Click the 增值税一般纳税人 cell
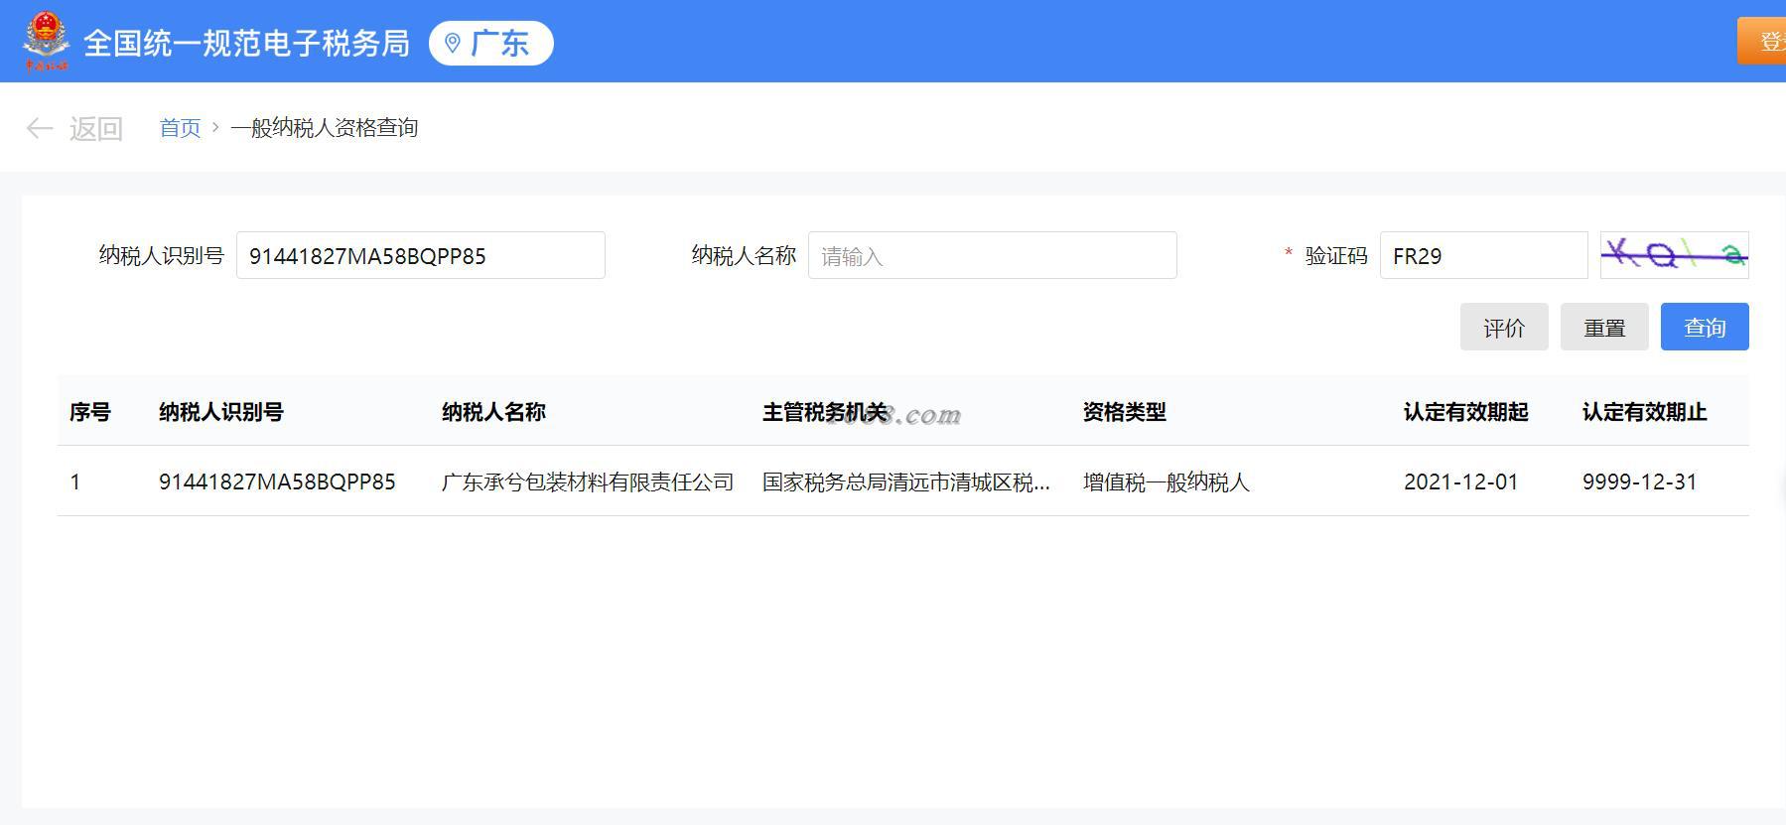1786x825 pixels. 1167,481
